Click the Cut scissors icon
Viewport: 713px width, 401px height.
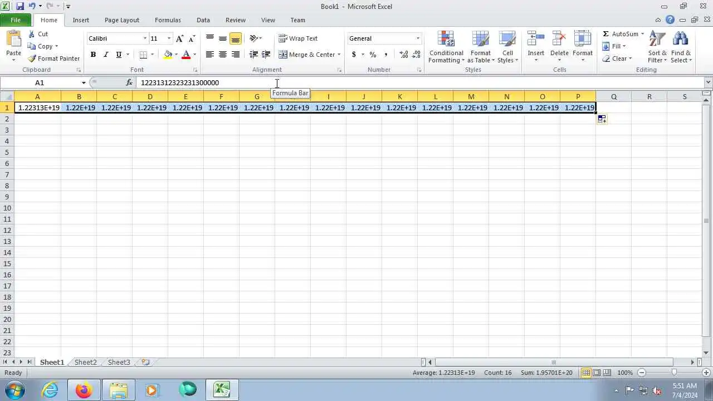(32, 34)
